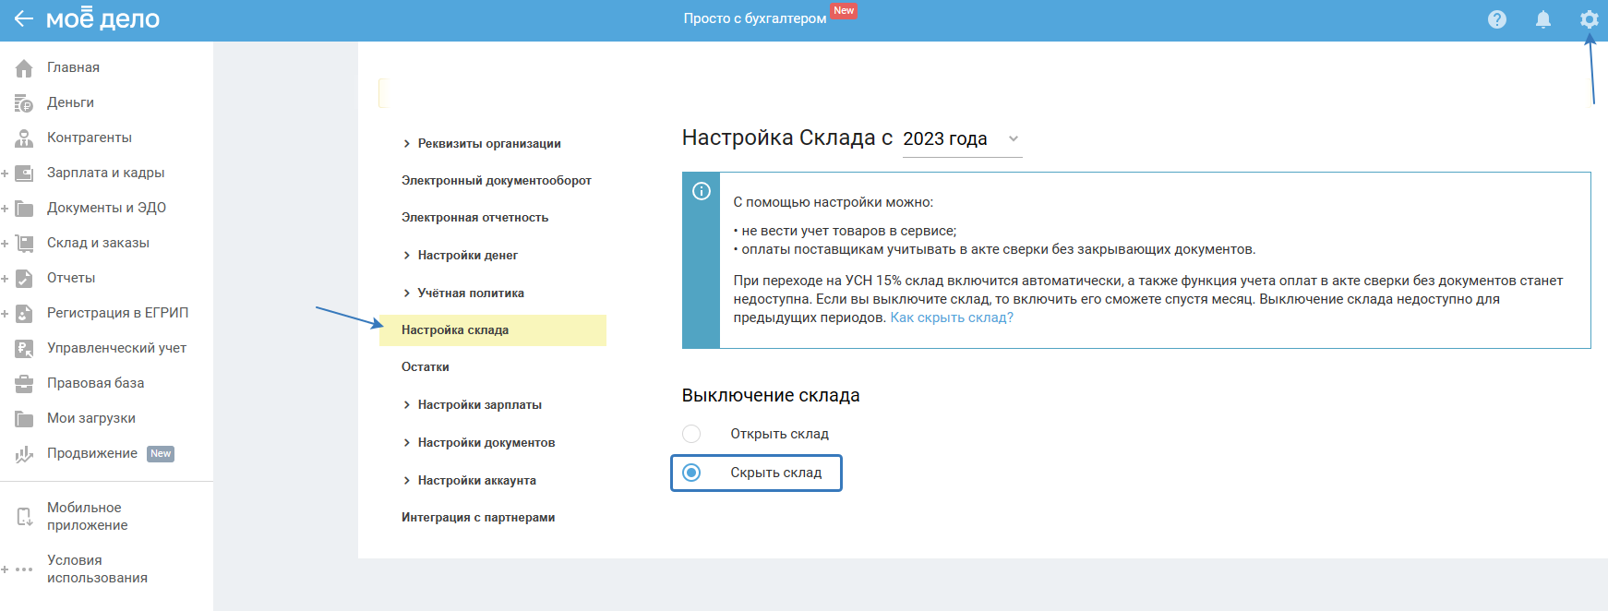Go to Главная in sidebar
Screen dimensions: 1608x611
pos(73,67)
